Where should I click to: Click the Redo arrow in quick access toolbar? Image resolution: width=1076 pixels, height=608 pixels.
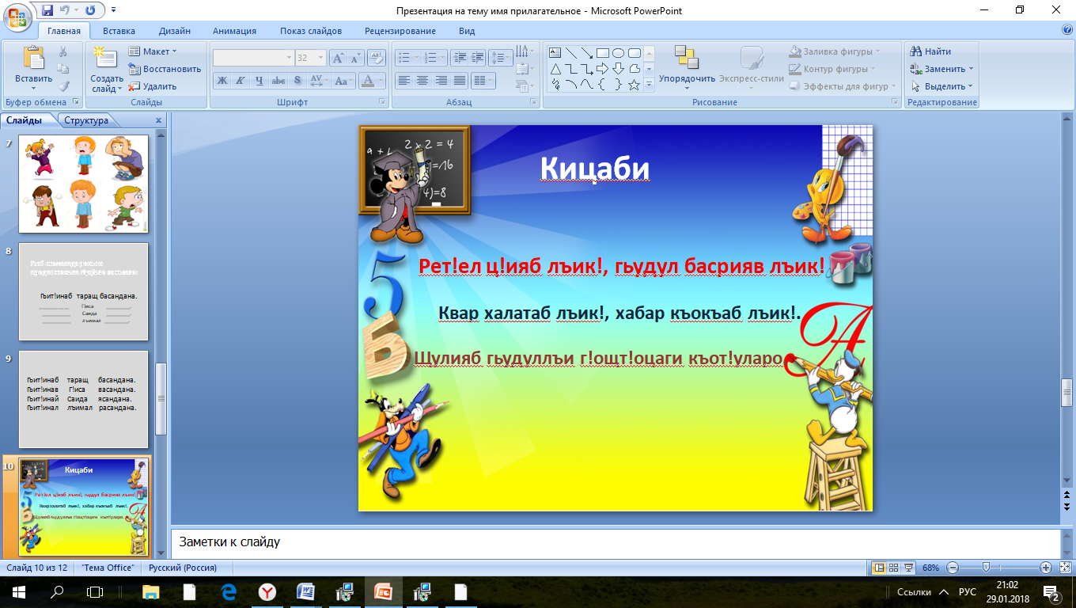pos(89,10)
